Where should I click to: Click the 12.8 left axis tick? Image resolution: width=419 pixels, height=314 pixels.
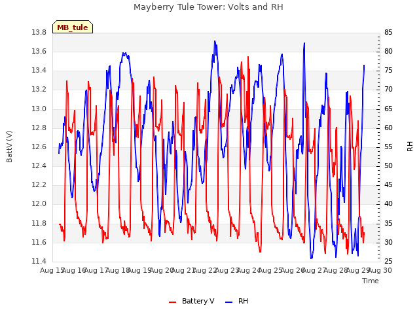[39, 128]
